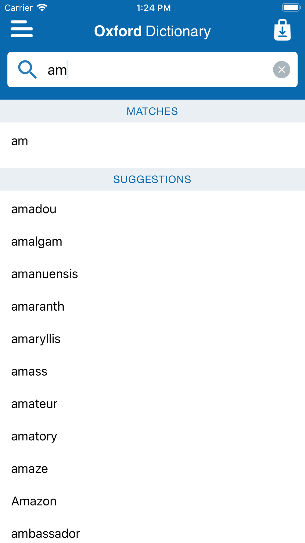Tap the MATCHES section header
Image resolution: width=305 pixels, height=543 pixels.
[152, 111]
